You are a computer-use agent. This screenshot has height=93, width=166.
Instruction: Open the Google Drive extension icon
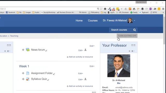tap(126, 9)
